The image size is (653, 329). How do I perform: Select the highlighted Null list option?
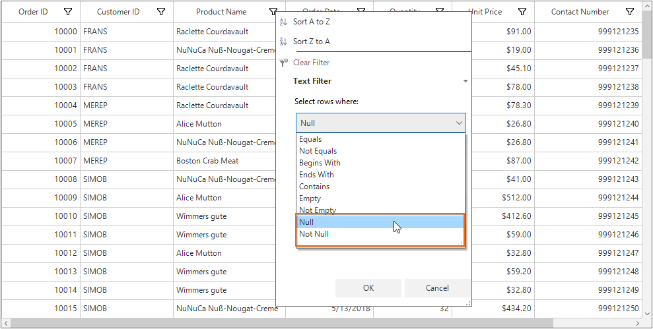point(380,222)
